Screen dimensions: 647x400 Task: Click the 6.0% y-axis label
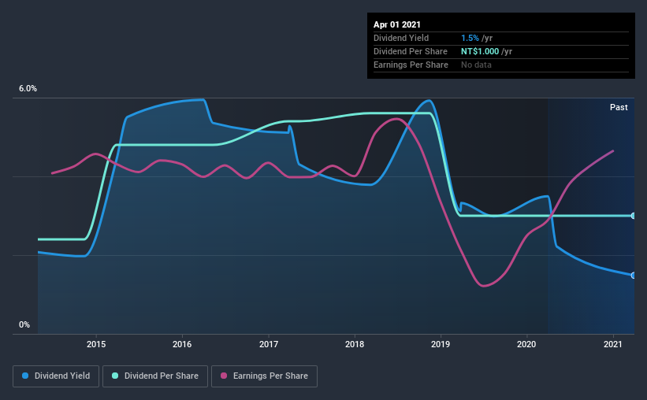click(28, 89)
